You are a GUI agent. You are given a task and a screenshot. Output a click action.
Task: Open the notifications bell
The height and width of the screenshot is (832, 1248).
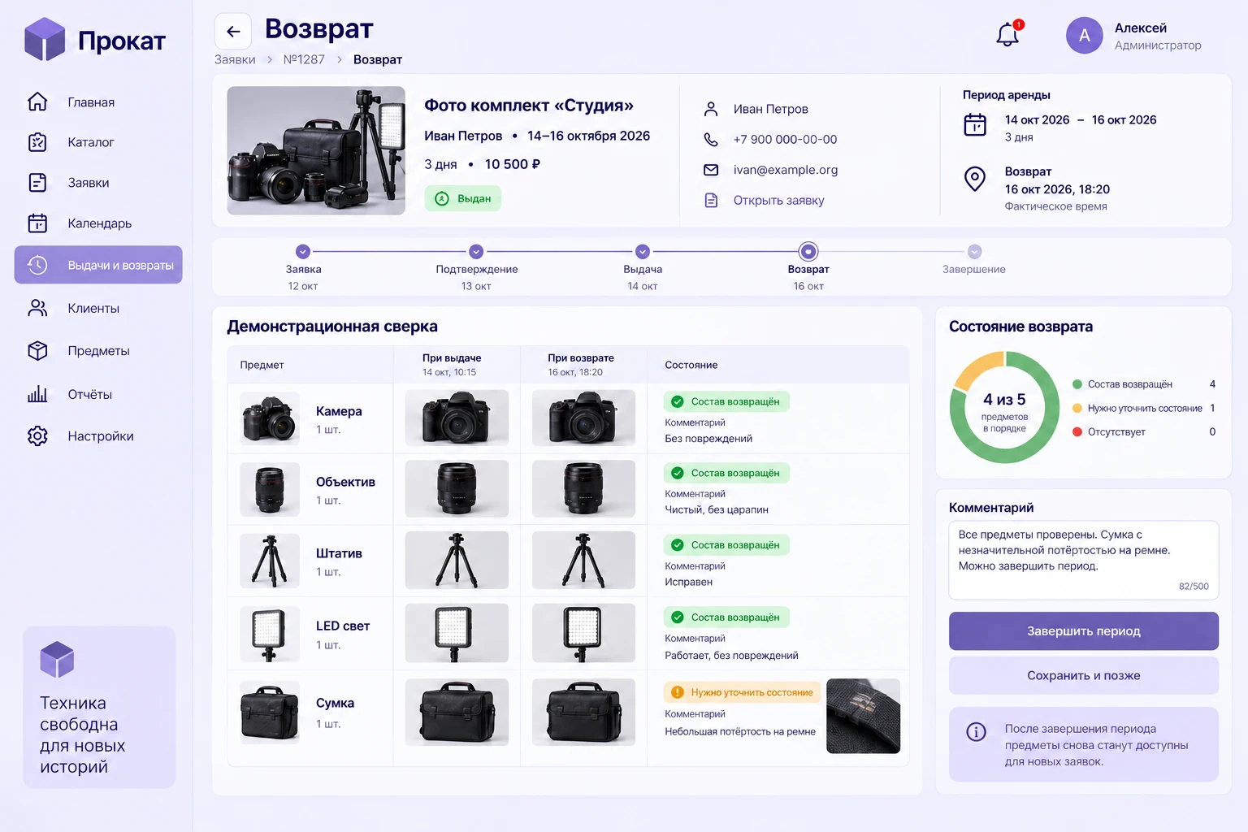pos(1007,34)
